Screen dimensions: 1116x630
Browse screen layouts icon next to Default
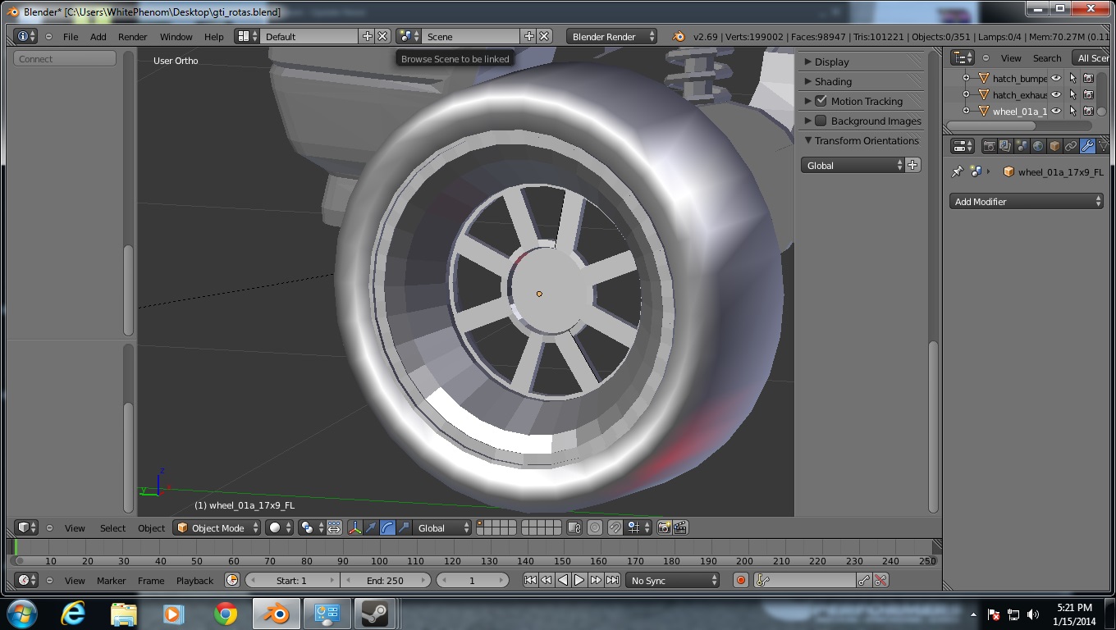click(x=247, y=37)
